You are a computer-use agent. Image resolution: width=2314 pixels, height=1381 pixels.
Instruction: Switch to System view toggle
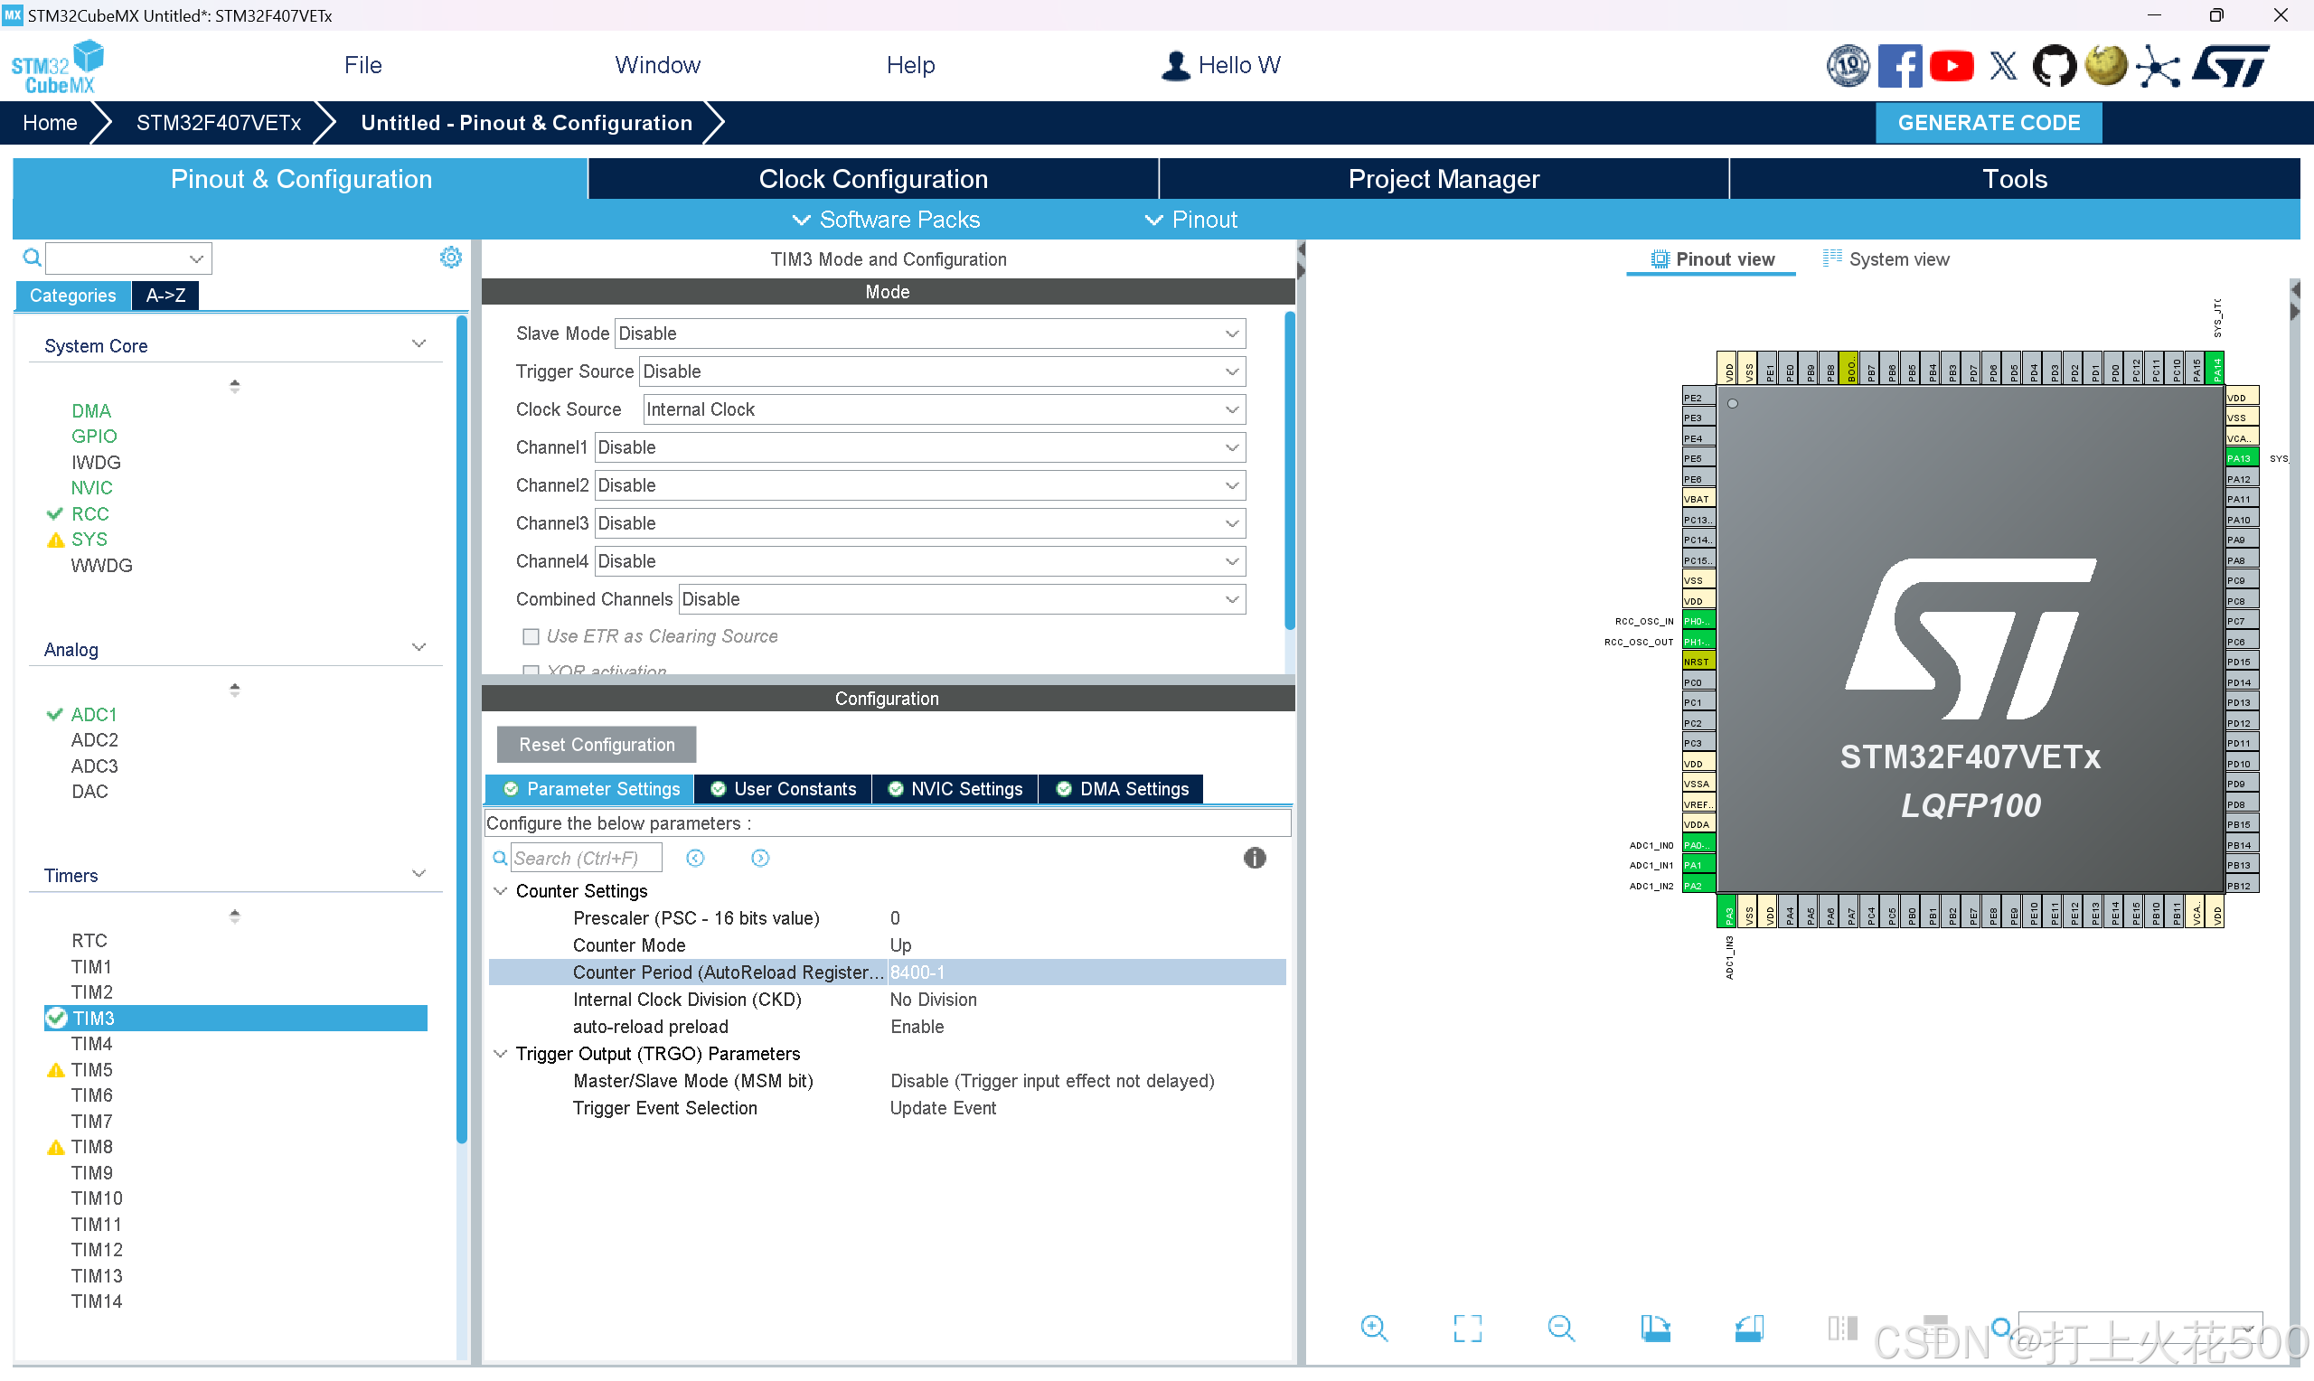1886,259
